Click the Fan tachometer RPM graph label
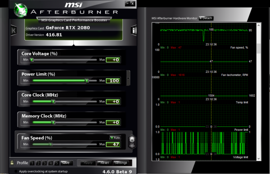The height and width of the screenshot is (174, 270). pos(234,75)
